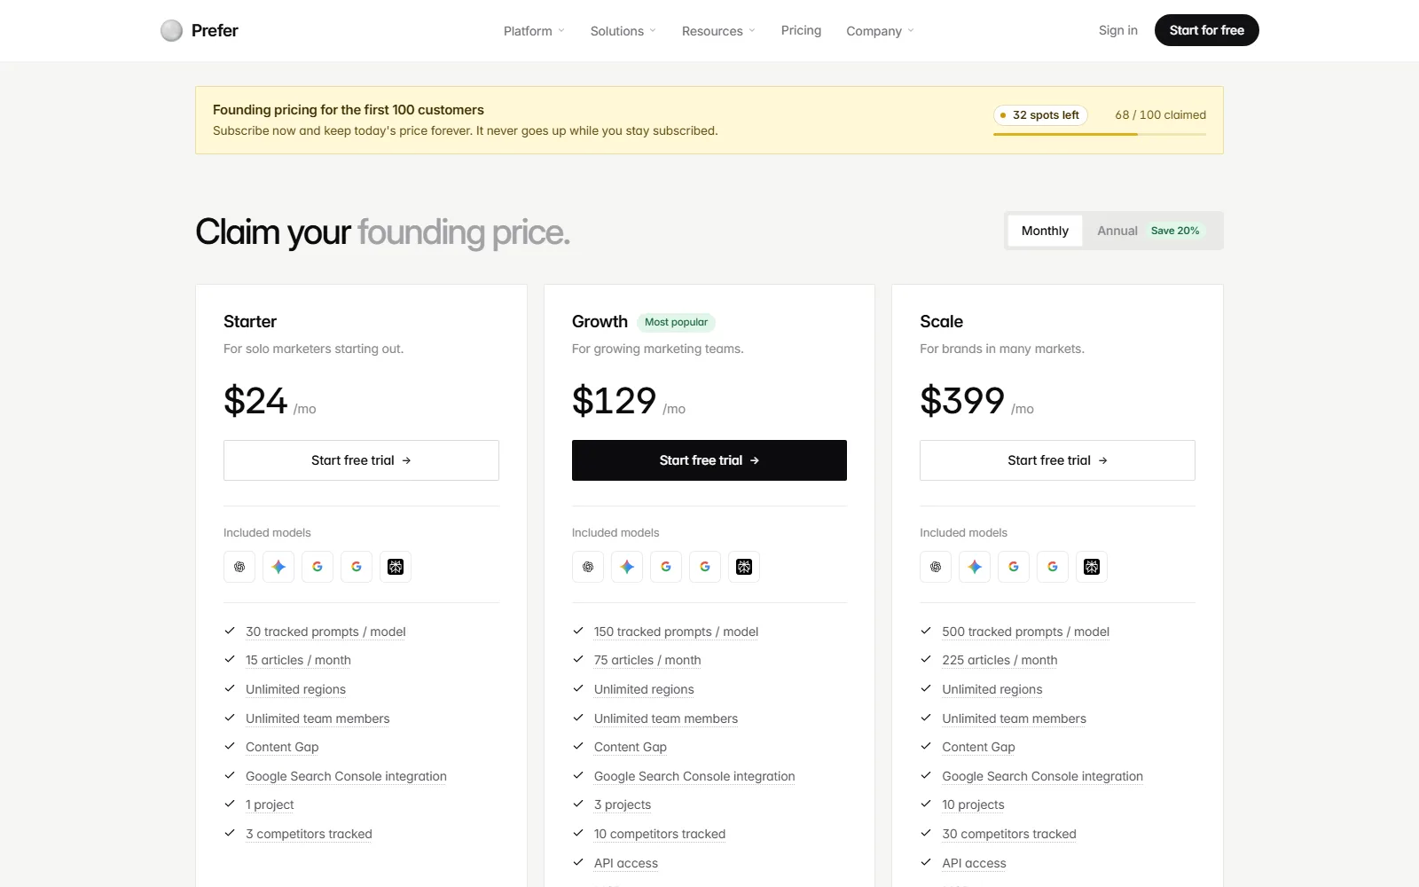Image resolution: width=1419 pixels, height=887 pixels.
Task: Click '10 competitors tracked' feature
Action: coord(660,834)
